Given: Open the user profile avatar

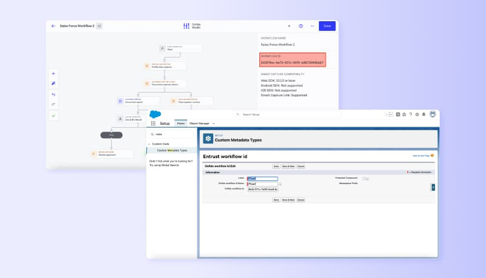Looking at the screenshot, I should click(433, 114).
